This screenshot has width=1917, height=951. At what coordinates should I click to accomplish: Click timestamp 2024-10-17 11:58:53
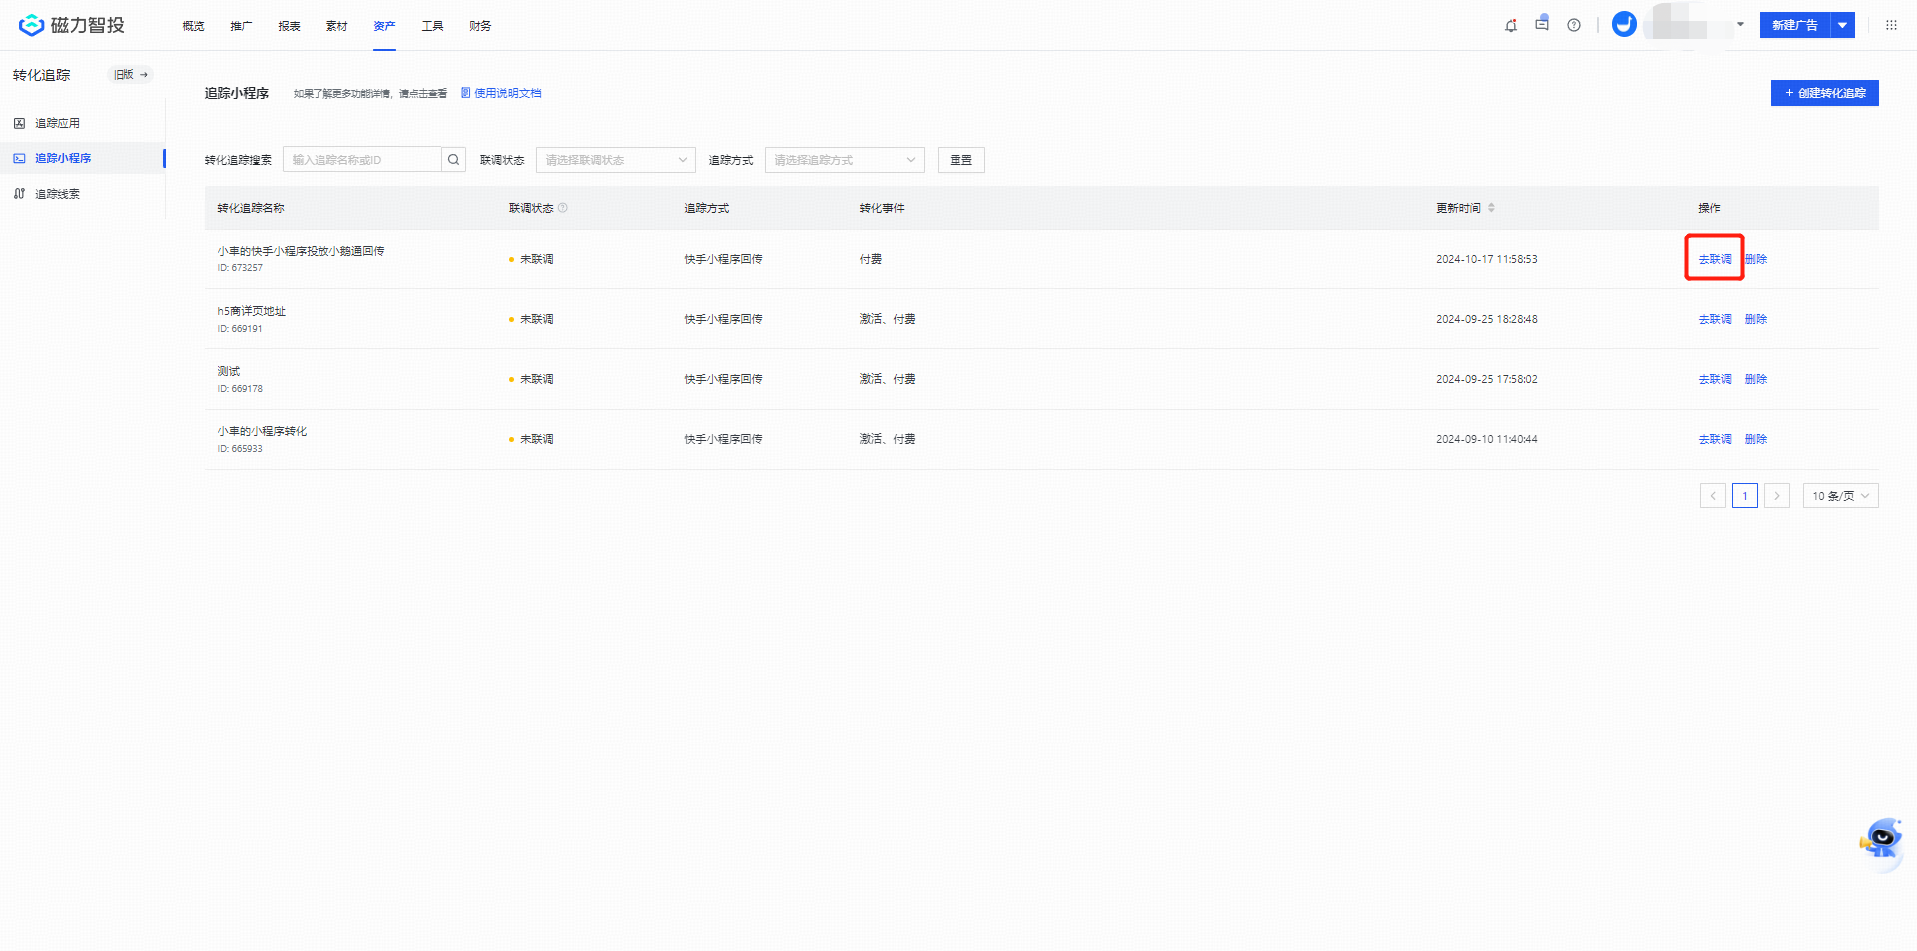(1487, 259)
